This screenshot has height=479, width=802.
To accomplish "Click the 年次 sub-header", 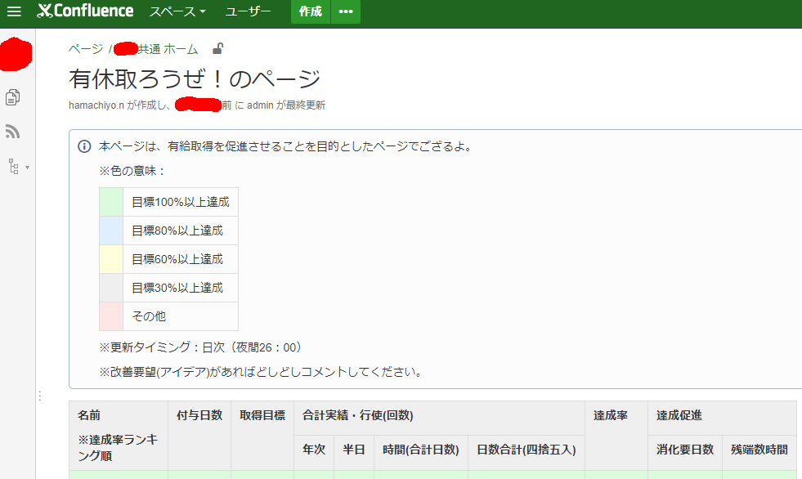I will point(314,450).
